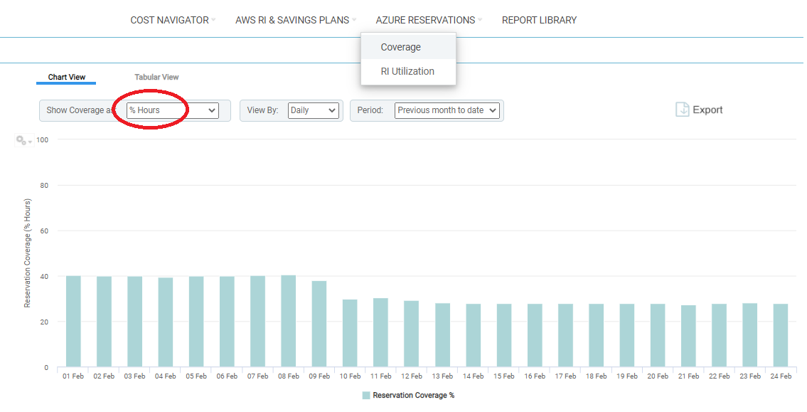Select Coverage from the Azure Reservations menu
The width and height of the screenshot is (807, 412).
[400, 46]
